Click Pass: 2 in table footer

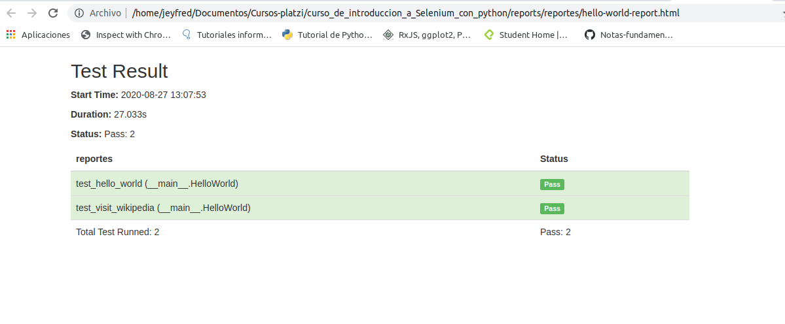click(x=555, y=232)
